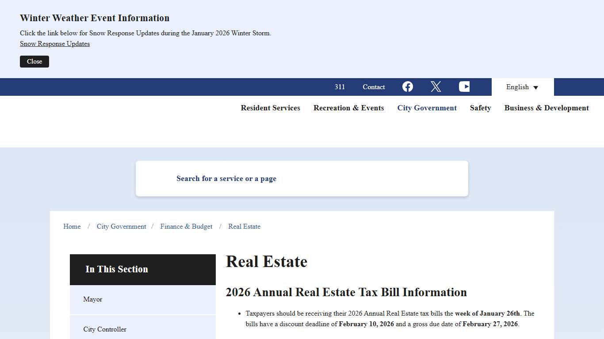This screenshot has width=604, height=339.
Task: Open the Safety menu
Action: (x=480, y=108)
